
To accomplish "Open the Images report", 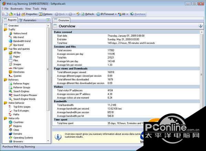I will (x=17, y=64).
